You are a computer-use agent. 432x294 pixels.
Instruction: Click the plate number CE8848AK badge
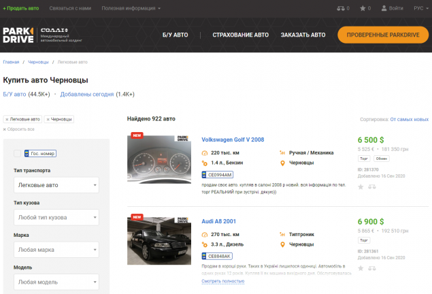point(217,257)
